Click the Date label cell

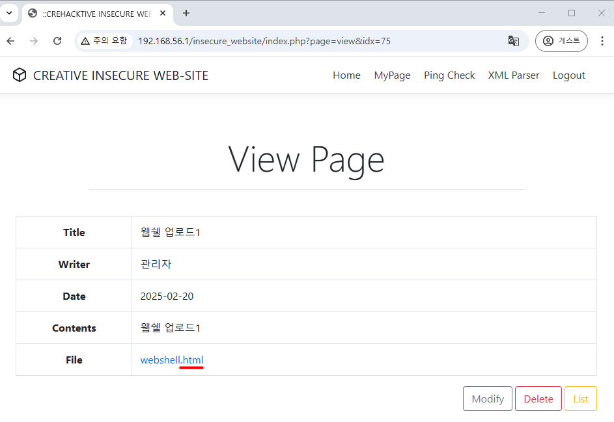[x=74, y=296]
